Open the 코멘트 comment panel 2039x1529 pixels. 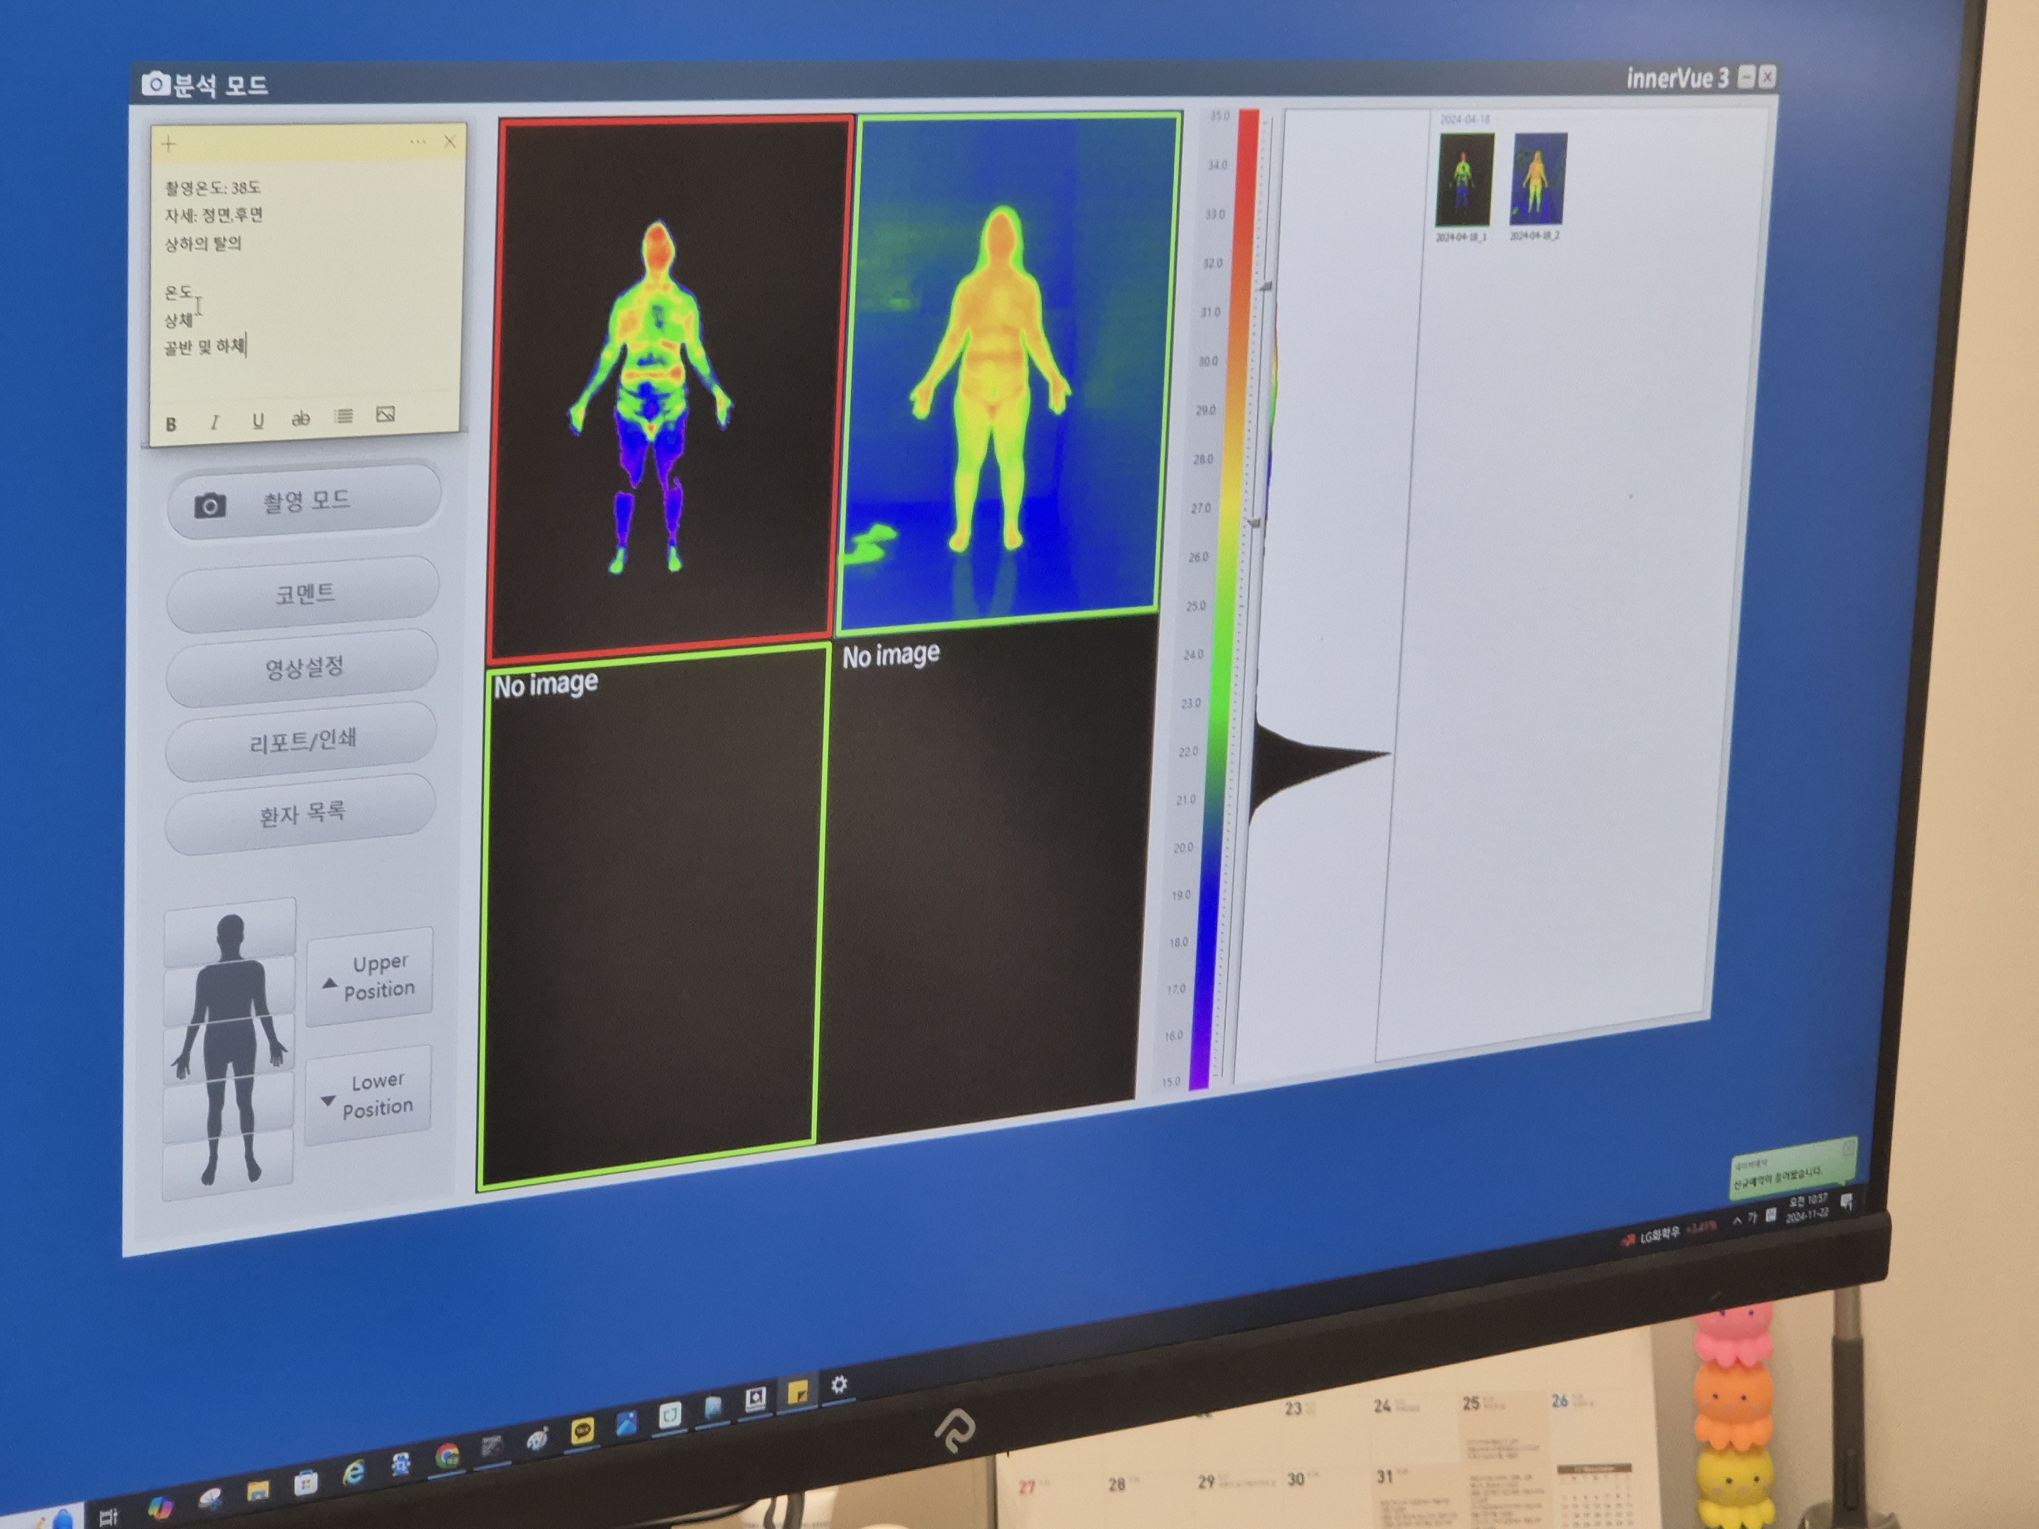click(303, 594)
